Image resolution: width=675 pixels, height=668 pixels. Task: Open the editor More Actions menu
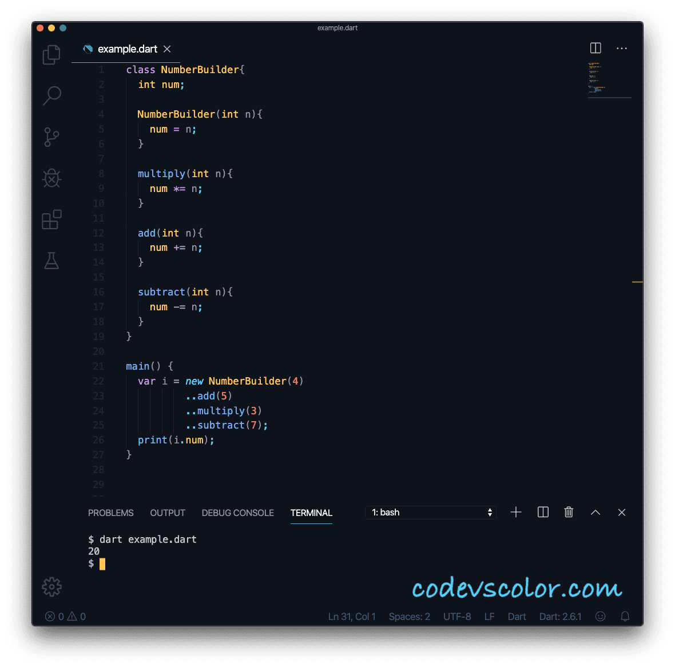click(622, 48)
